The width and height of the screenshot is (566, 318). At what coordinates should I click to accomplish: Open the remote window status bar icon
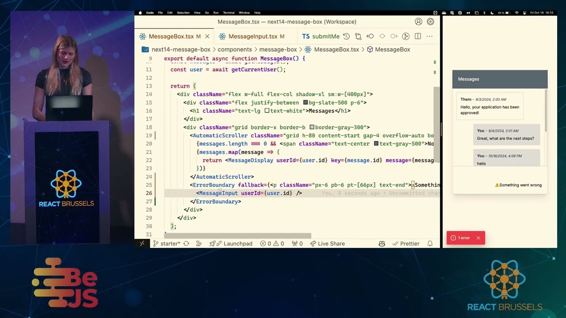tap(142, 243)
